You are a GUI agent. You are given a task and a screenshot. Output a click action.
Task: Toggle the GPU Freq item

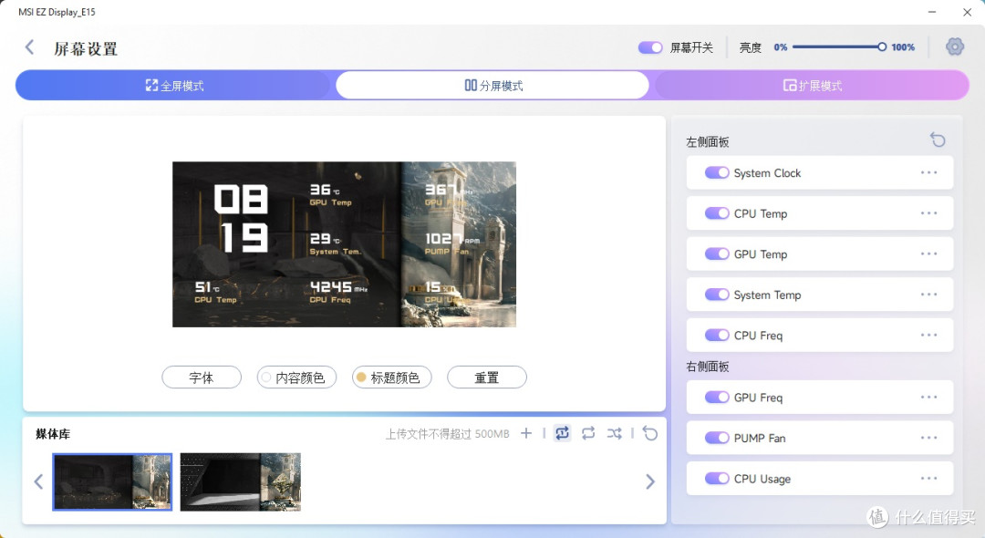(717, 397)
